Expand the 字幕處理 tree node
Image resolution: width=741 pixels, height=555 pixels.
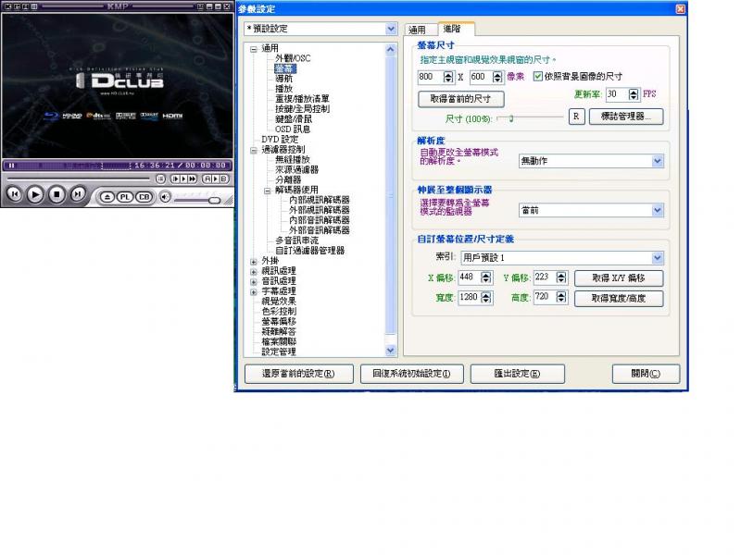254,292
